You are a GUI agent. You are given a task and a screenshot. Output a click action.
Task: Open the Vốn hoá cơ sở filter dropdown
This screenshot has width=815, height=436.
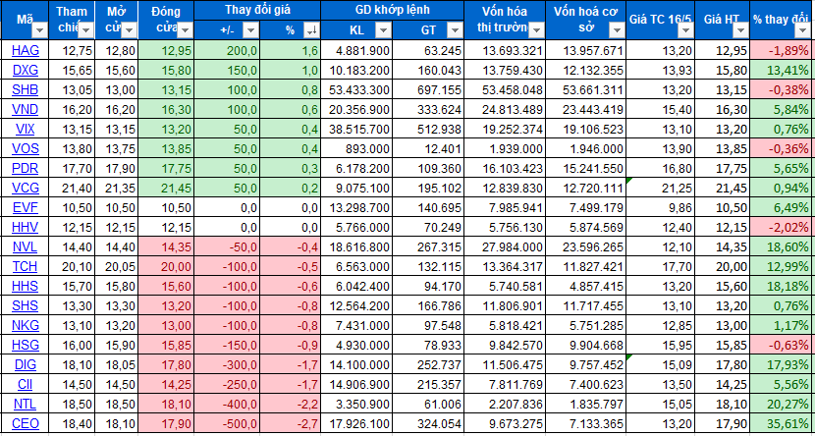617,31
